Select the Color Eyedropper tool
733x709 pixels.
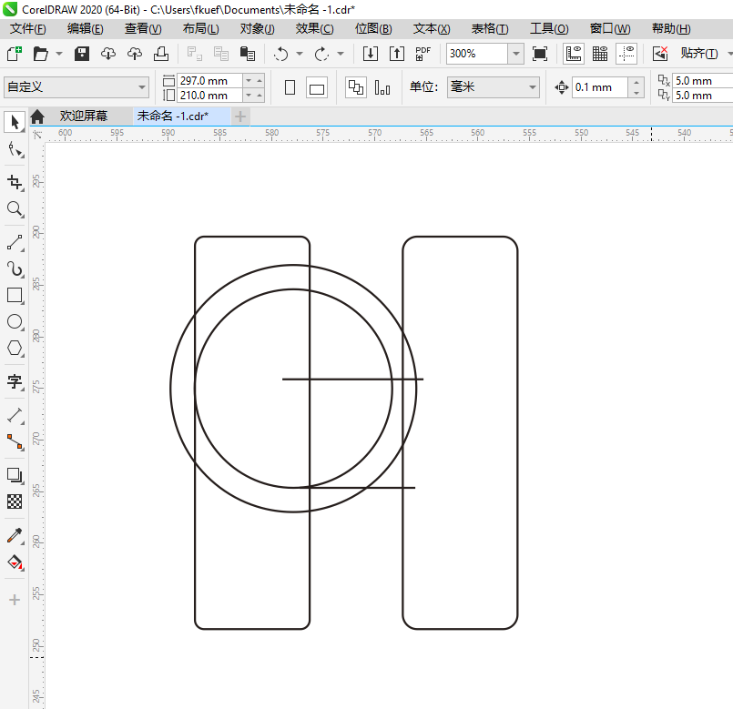[x=15, y=535]
